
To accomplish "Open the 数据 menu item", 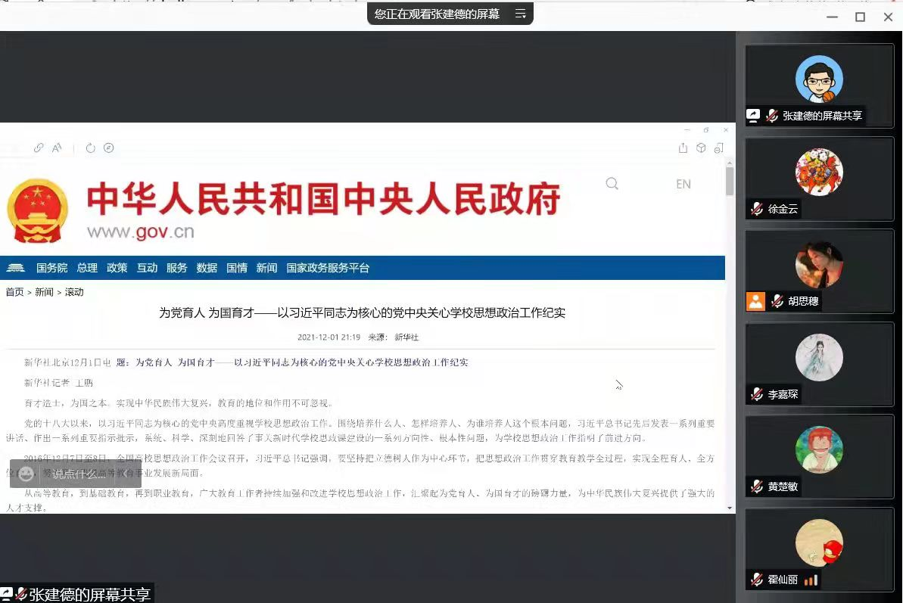I will [207, 268].
